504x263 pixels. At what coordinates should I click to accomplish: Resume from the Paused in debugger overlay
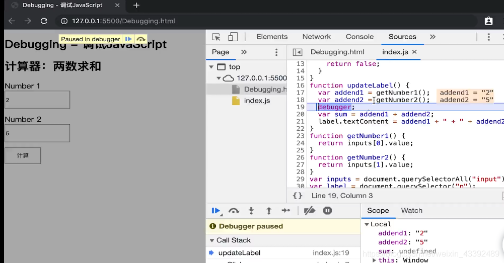pos(128,39)
